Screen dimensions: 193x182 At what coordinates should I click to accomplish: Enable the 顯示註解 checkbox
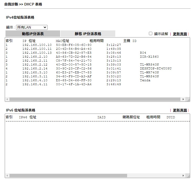[150, 34]
